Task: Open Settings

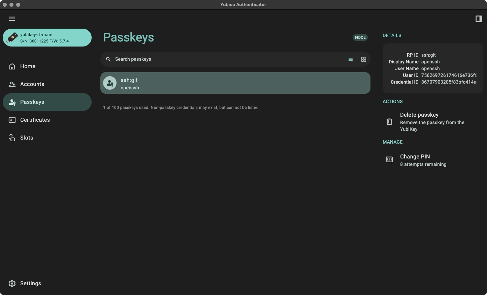Action: 47,284
